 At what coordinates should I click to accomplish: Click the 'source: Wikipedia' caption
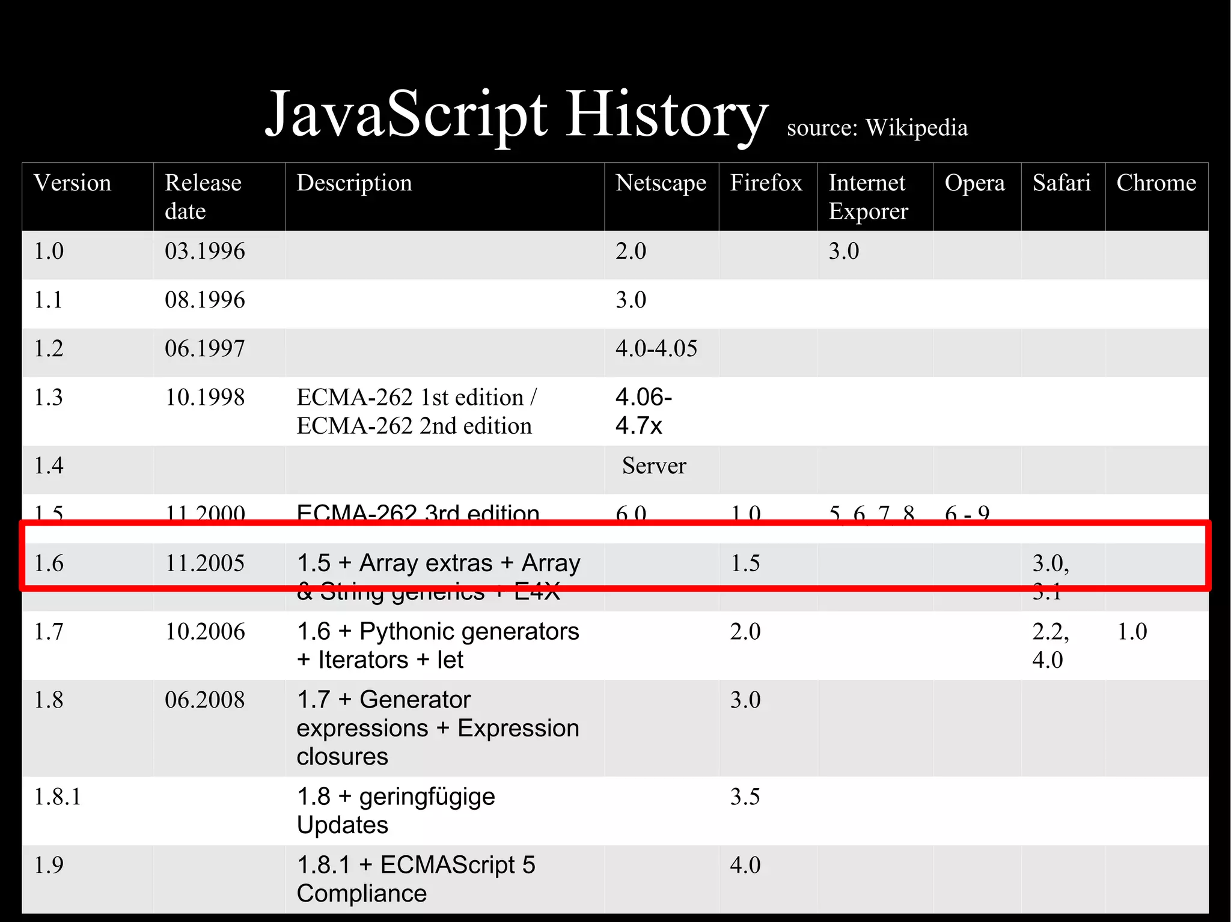tap(877, 128)
